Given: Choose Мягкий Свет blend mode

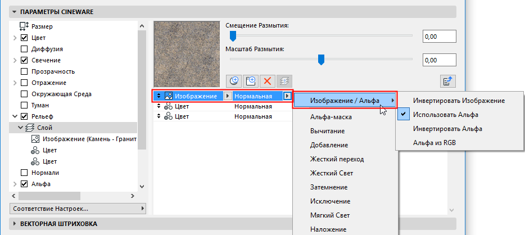Looking at the screenshot, I should [330, 215].
